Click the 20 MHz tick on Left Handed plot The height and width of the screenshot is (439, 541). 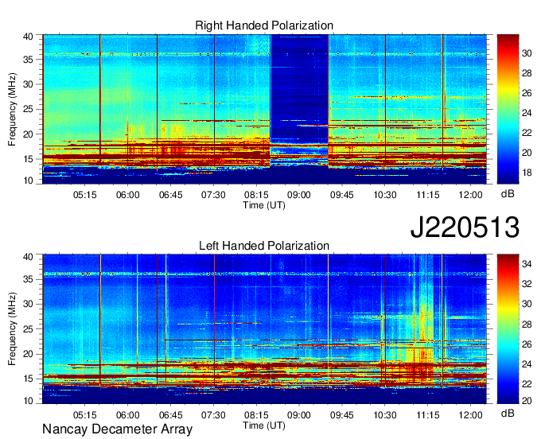point(28,354)
